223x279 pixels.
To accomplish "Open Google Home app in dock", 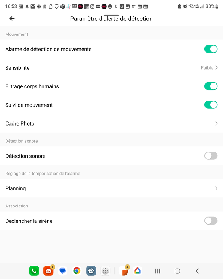I will point(138,271).
